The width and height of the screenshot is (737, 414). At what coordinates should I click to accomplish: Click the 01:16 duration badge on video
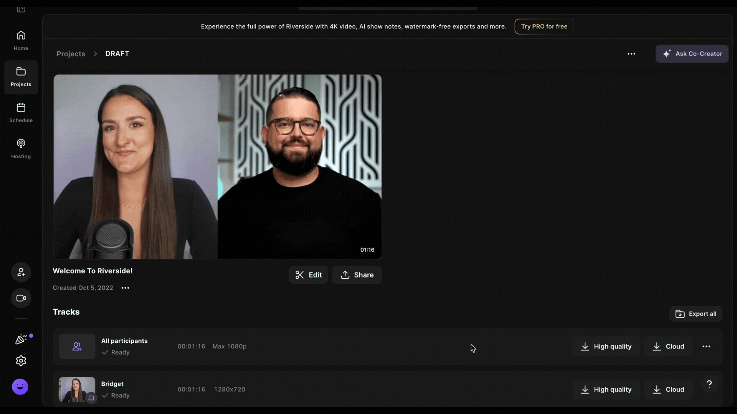click(367, 250)
